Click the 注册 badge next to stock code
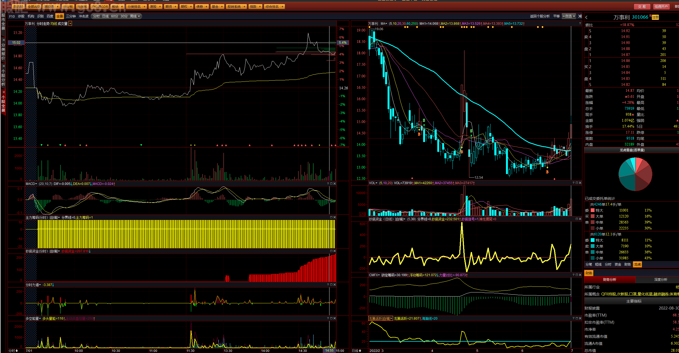The height and width of the screenshot is (353, 679). 655,18
